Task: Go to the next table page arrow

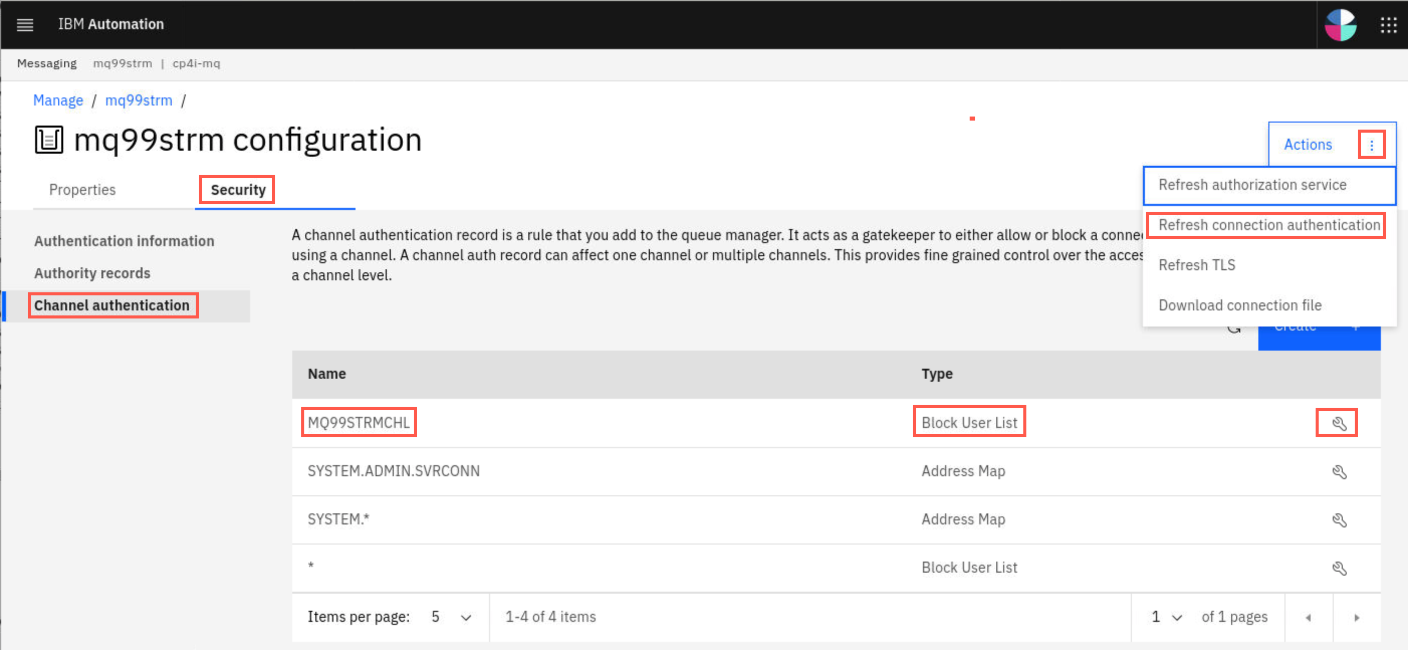Action: 1356,617
